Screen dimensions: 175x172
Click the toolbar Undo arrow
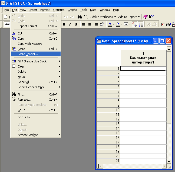pos(66,17)
